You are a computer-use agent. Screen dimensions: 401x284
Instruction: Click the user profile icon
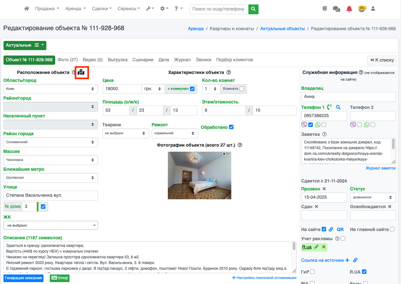(373, 9)
